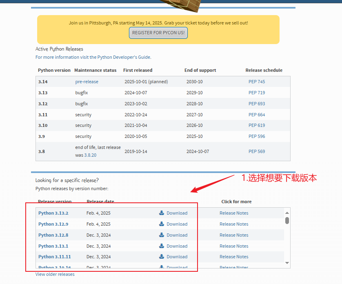View Release Notes for Python 3.12.9
This screenshot has width=342, height=284.
click(234, 224)
